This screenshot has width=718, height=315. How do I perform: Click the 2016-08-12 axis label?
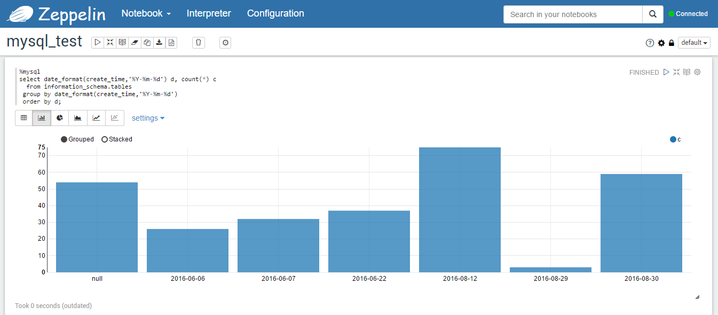coord(460,279)
